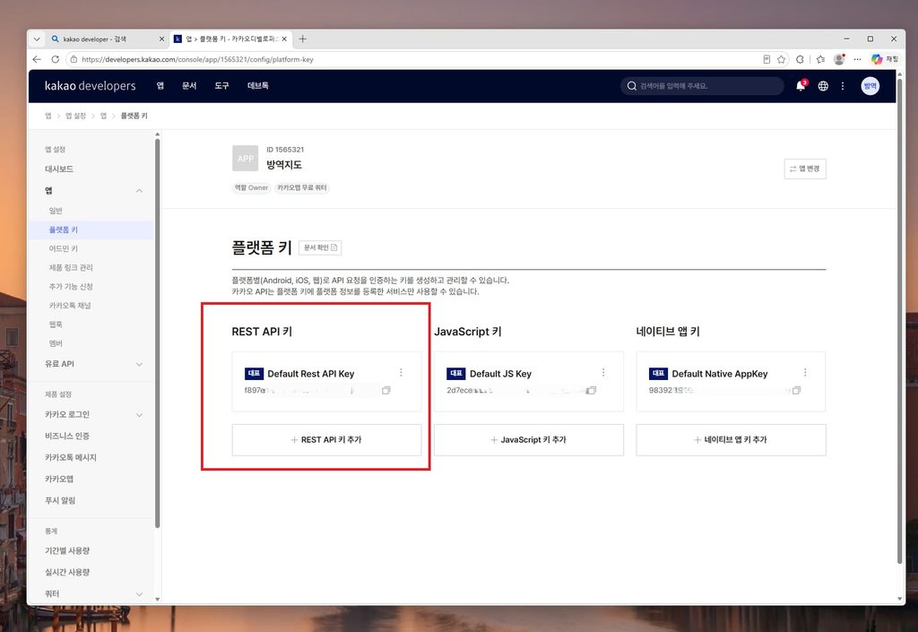Open options for Default Native AppKey

tap(805, 373)
